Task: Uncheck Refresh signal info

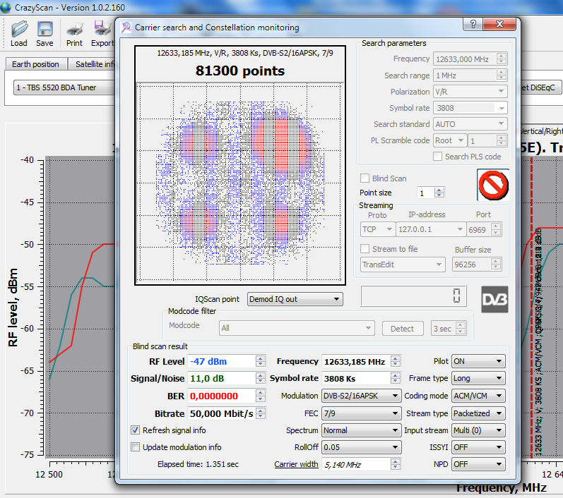Action: [x=135, y=430]
